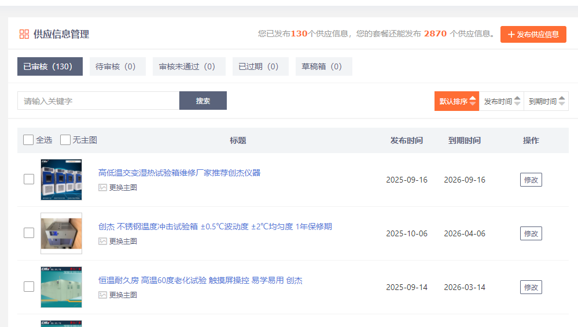Open 恒温耐久房 高温60度老化试验 title link

click(200, 281)
